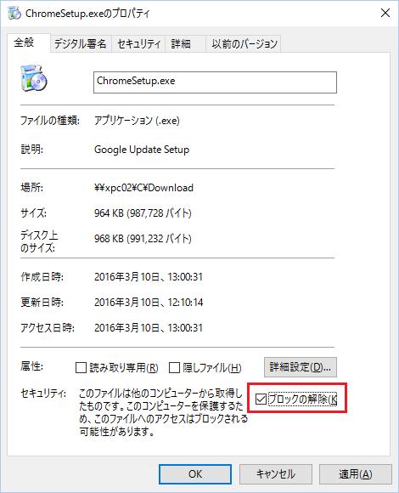This screenshot has height=493, width=399.
Task: Click the アクセス日時 date value
Action: point(149,328)
